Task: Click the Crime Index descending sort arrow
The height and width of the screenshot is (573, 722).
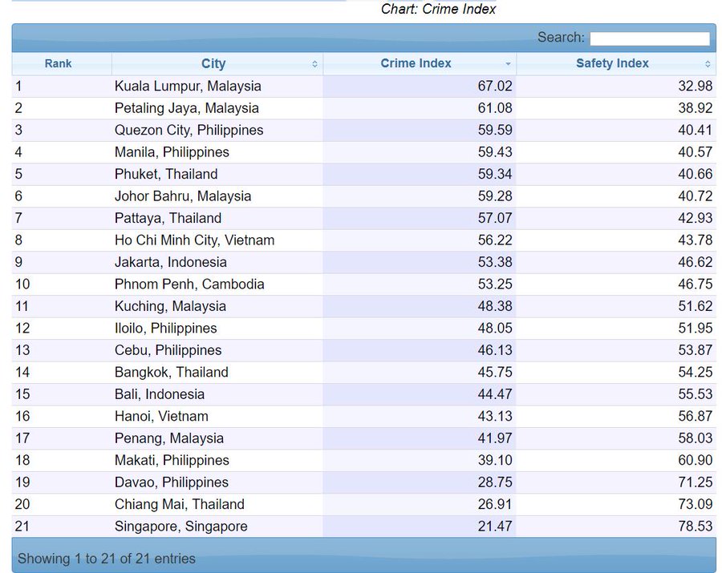Action: click(x=508, y=64)
